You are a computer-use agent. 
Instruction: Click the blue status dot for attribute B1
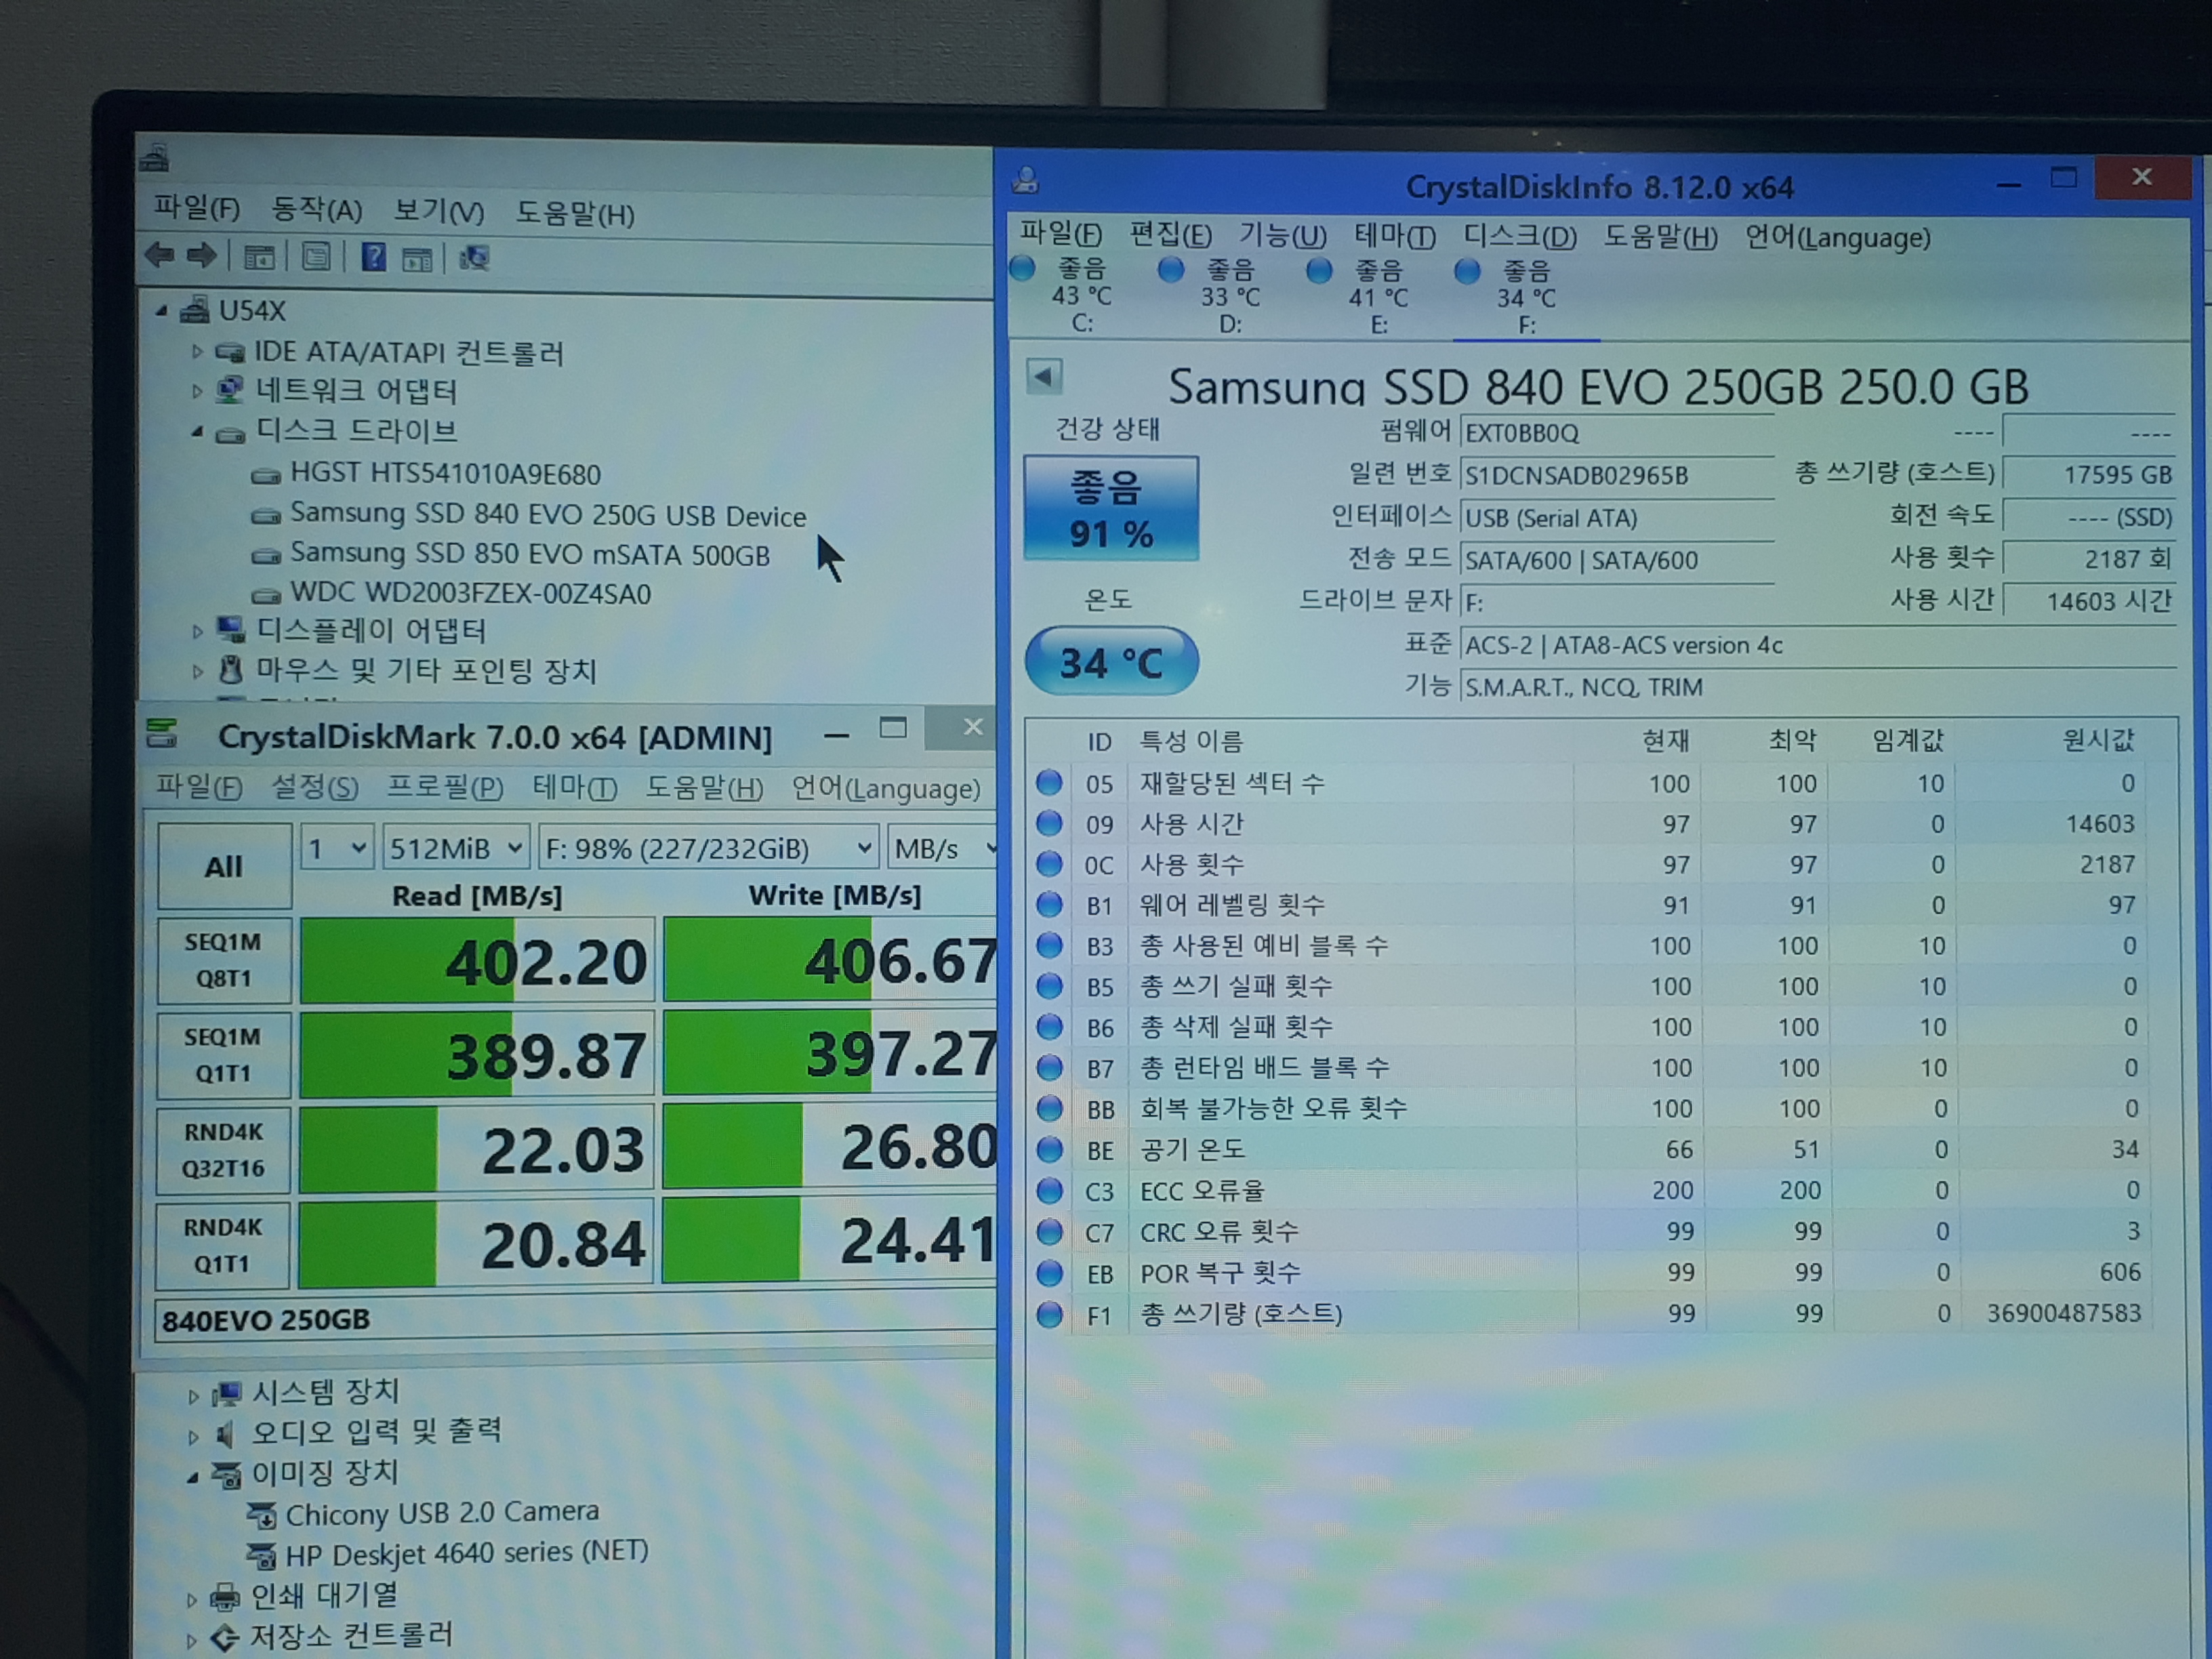click(1049, 904)
